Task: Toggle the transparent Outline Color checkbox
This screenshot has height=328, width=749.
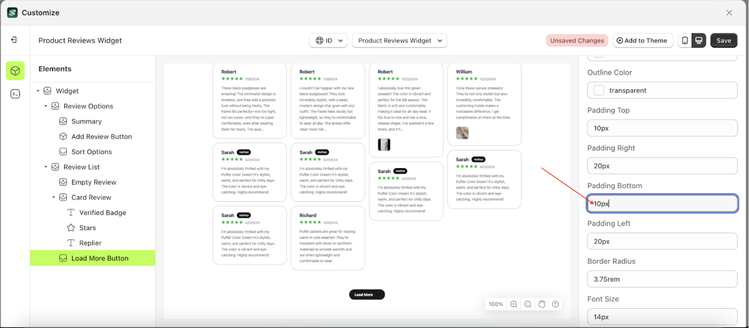Action: pyautogui.click(x=598, y=90)
